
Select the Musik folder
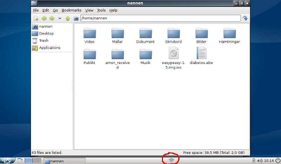[x=145, y=57]
